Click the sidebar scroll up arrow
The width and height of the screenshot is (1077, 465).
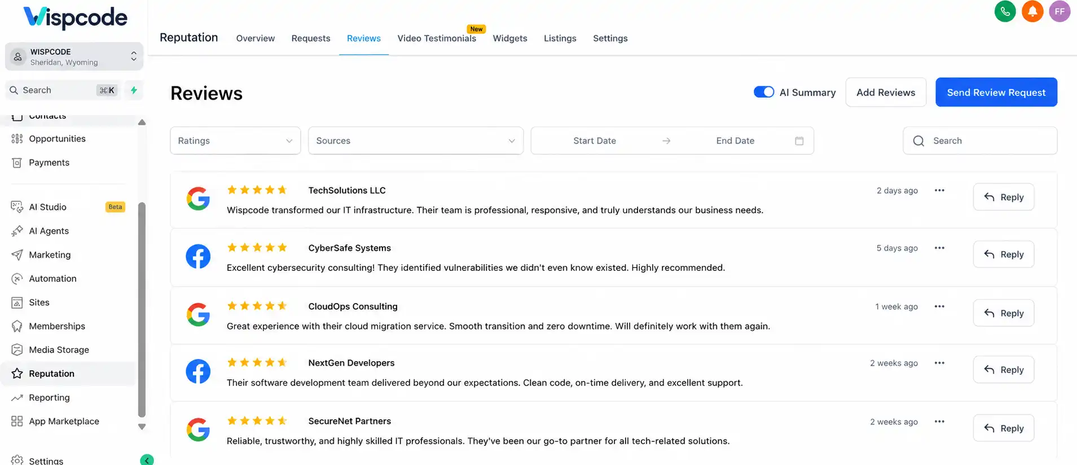coord(142,122)
